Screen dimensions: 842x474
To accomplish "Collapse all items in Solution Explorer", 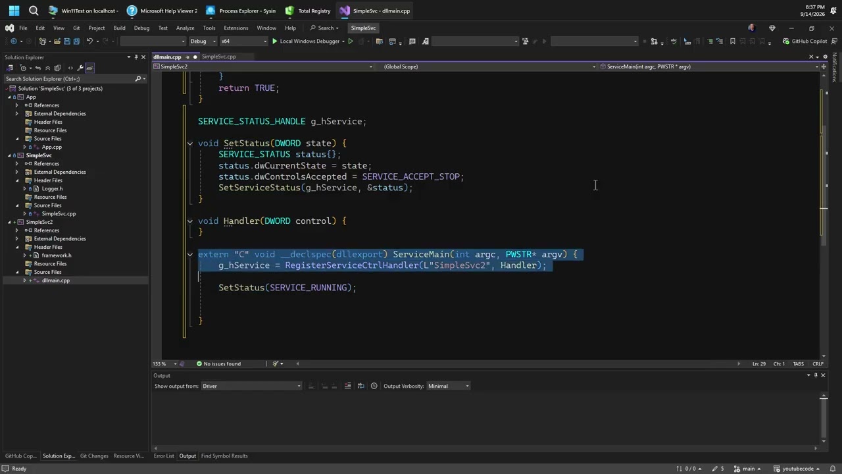I will pos(47,68).
